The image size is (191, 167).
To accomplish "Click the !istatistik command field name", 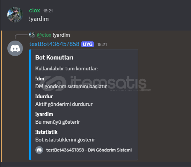I will (46, 132).
